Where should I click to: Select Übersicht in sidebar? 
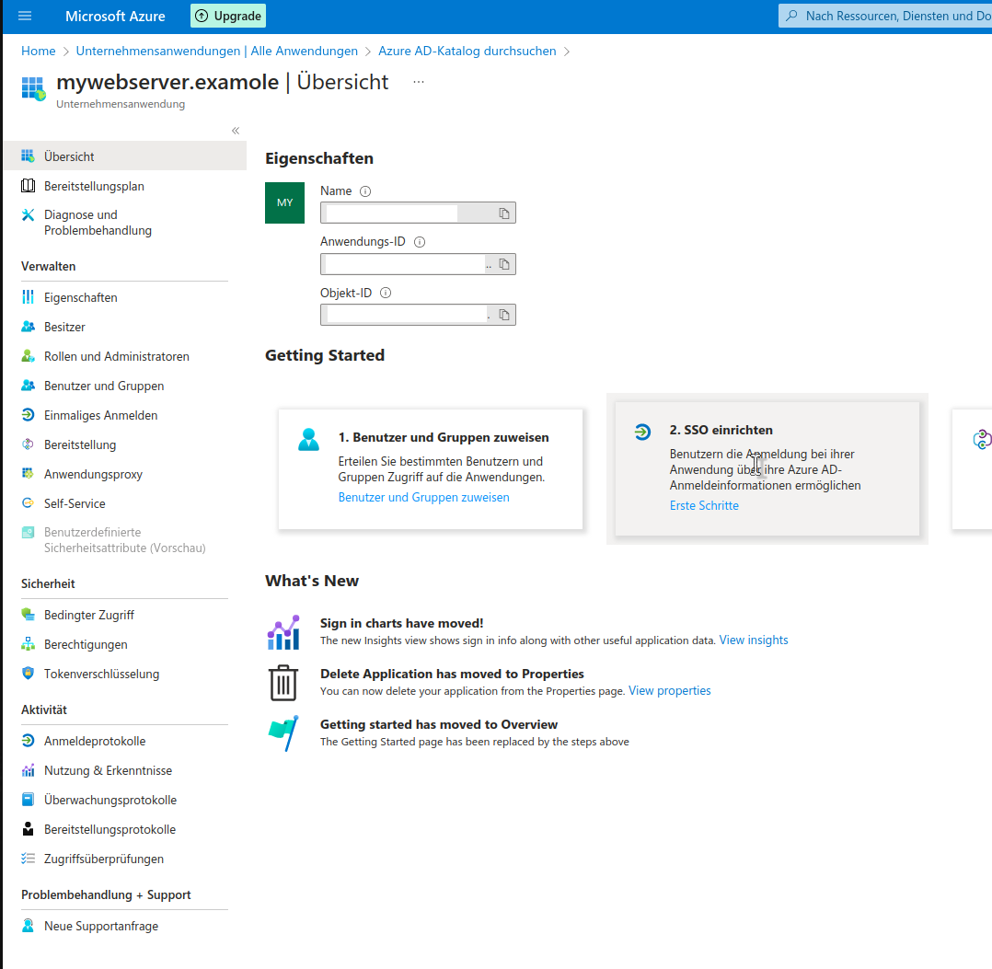pos(124,156)
